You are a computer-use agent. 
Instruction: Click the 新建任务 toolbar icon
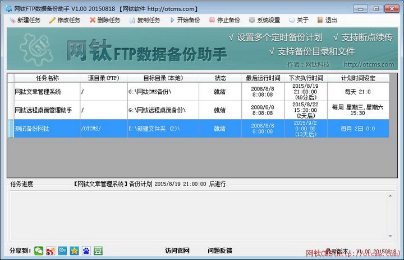[x=12, y=20]
